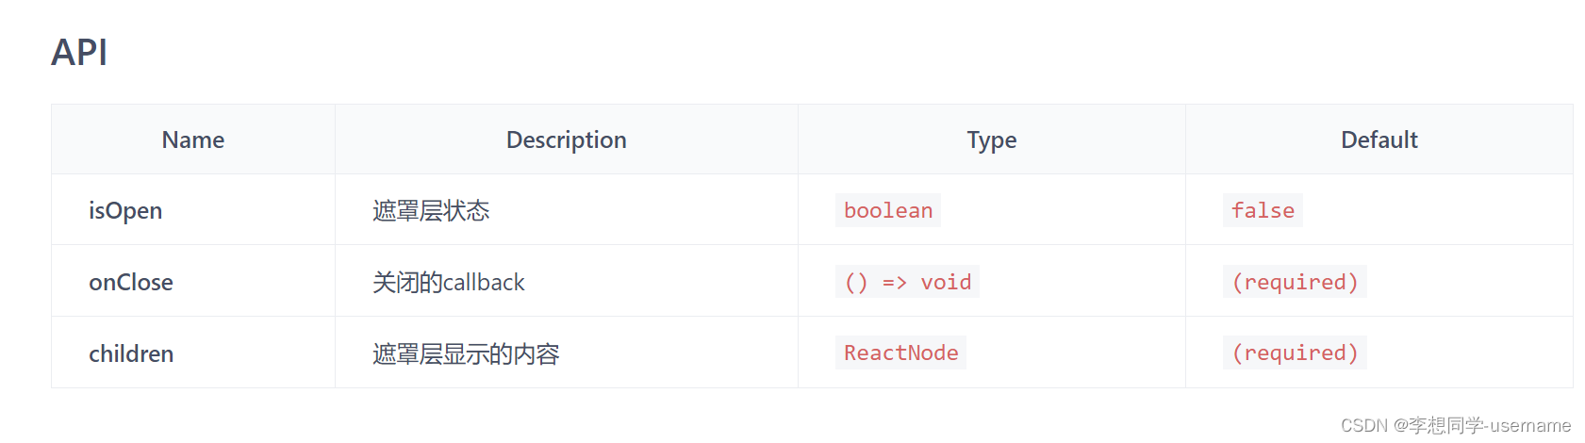Click the '() => void' type tag
Image resolution: width=1585 pixels, height=443 pixels.
click(x=907, y=282)
